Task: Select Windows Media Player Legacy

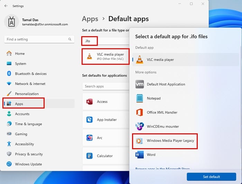Action: [186, 141]
